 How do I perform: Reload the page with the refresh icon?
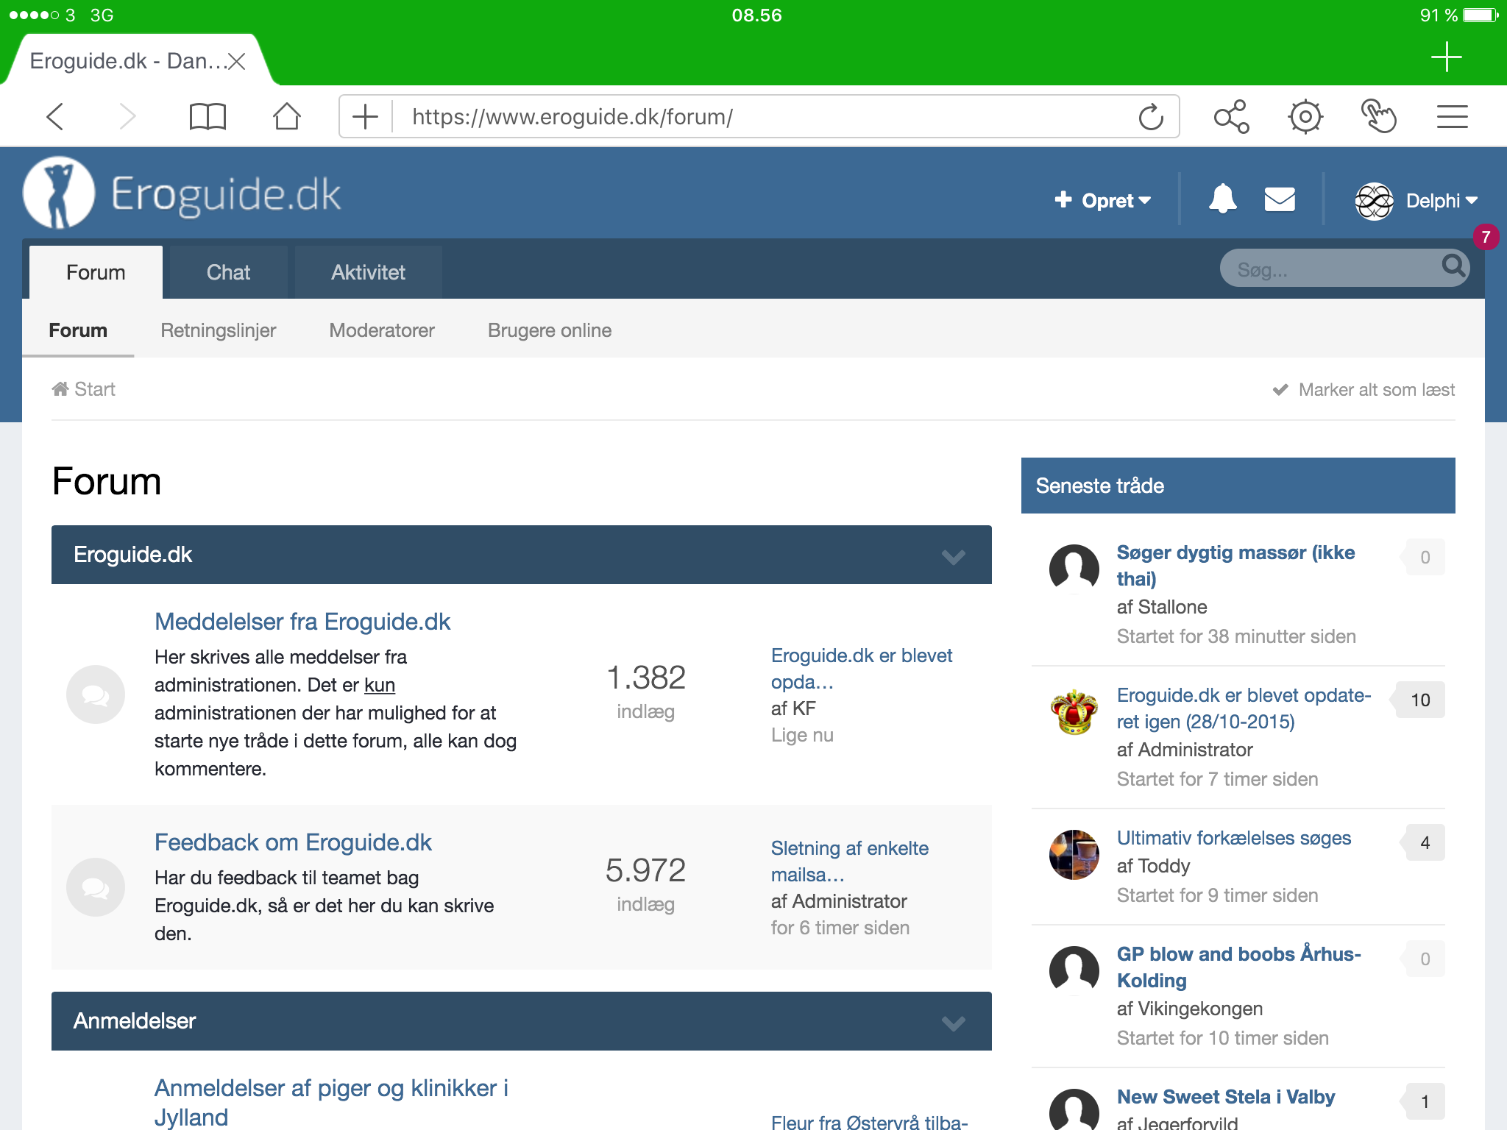(1151, 116)
